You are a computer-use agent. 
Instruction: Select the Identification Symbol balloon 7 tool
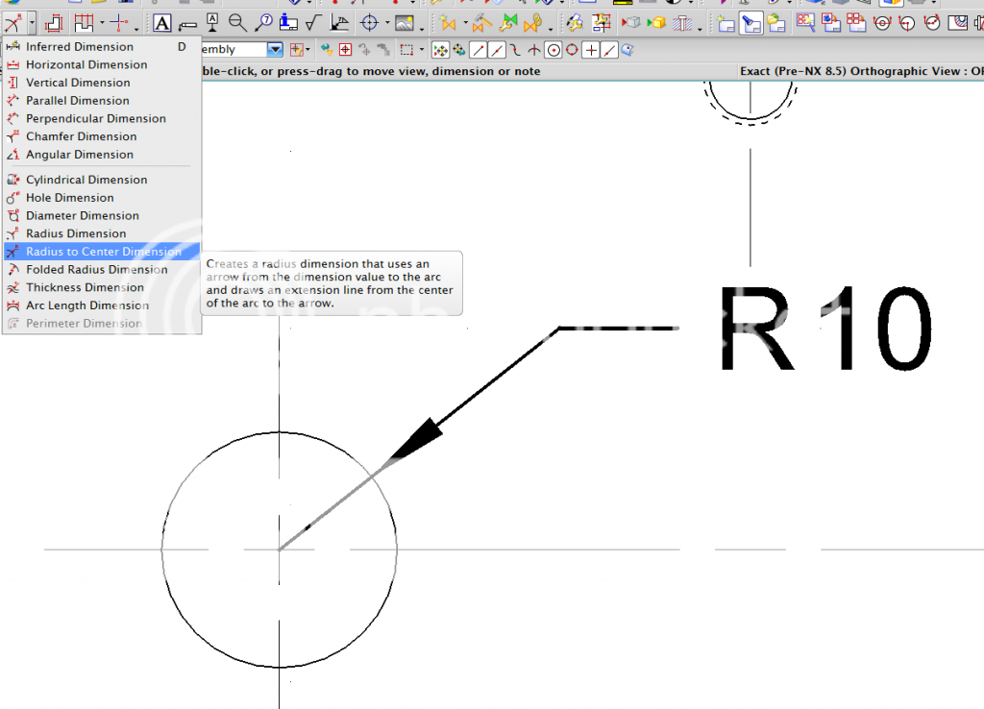263,24
